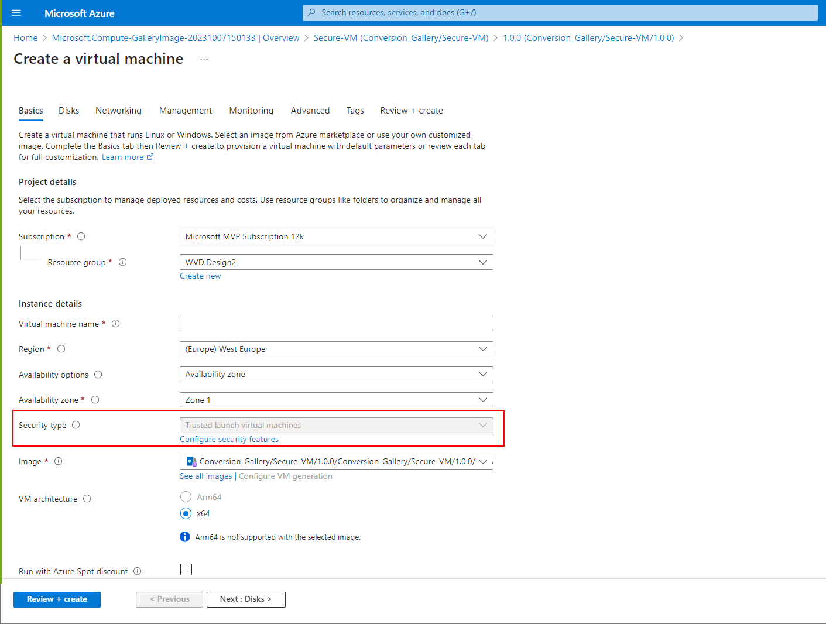Open the hamburger portal menu
This screenshot has height=624, width=826.
(16, 13)
